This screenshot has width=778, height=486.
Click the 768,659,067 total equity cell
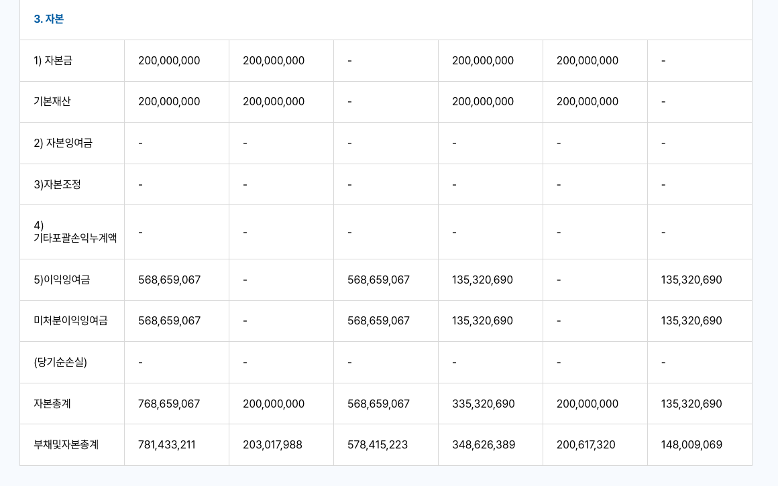(x=169, y=404)
